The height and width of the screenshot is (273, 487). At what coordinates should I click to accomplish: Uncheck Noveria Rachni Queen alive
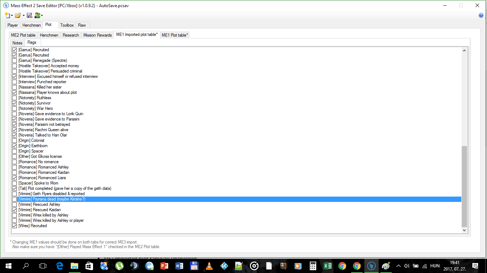pyautogui.click(x=15, y=130)
